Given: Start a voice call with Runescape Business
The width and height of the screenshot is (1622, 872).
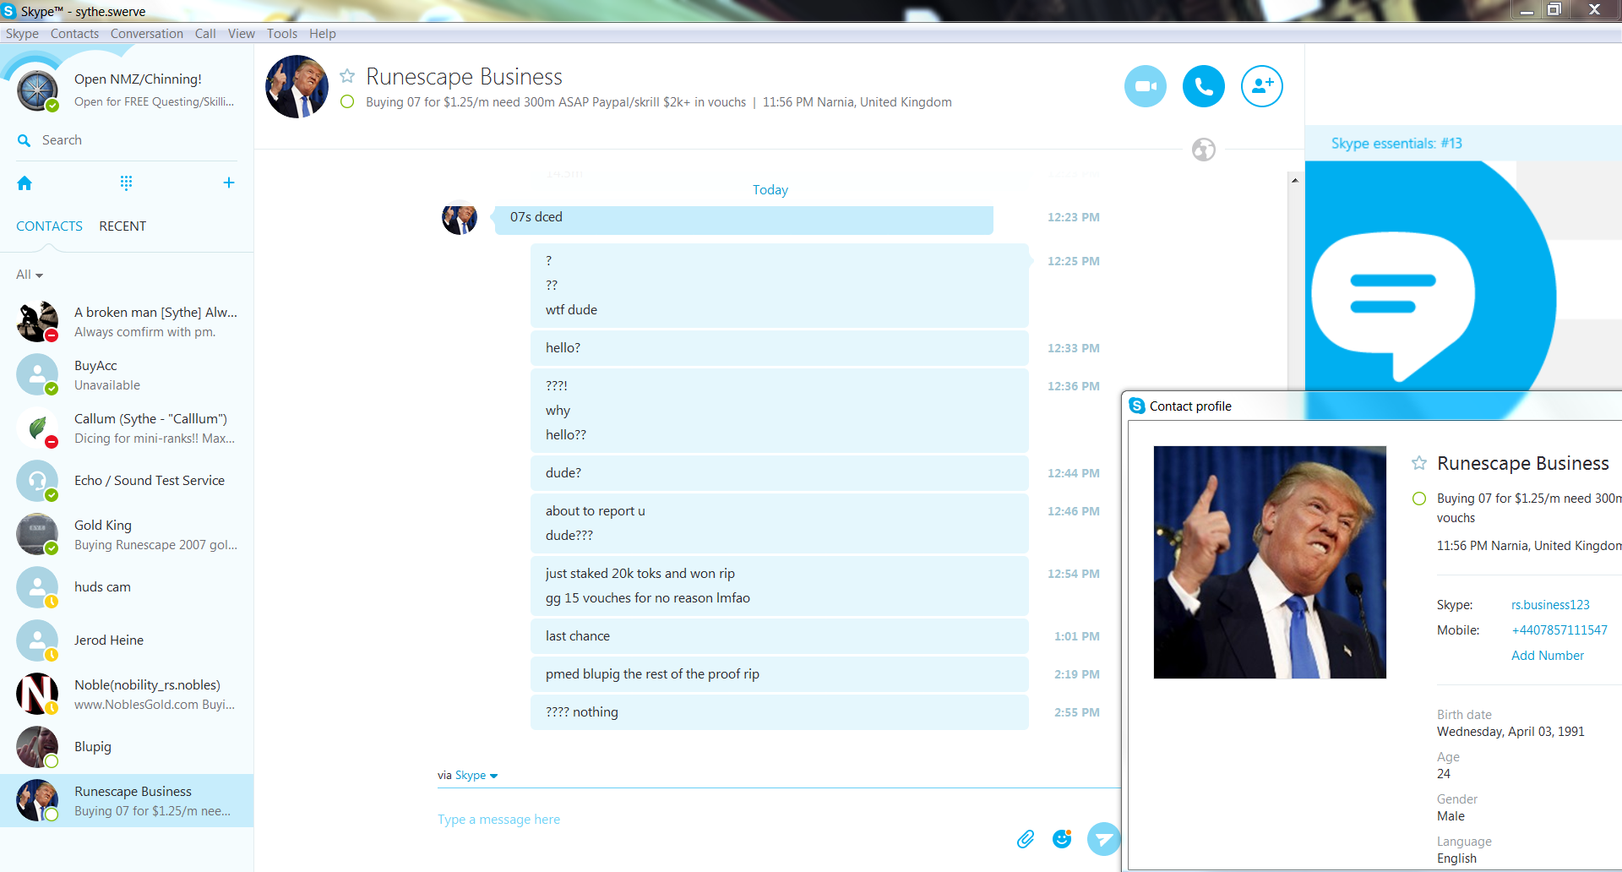Looking at the screenshot, I should tap(1204, 86).
